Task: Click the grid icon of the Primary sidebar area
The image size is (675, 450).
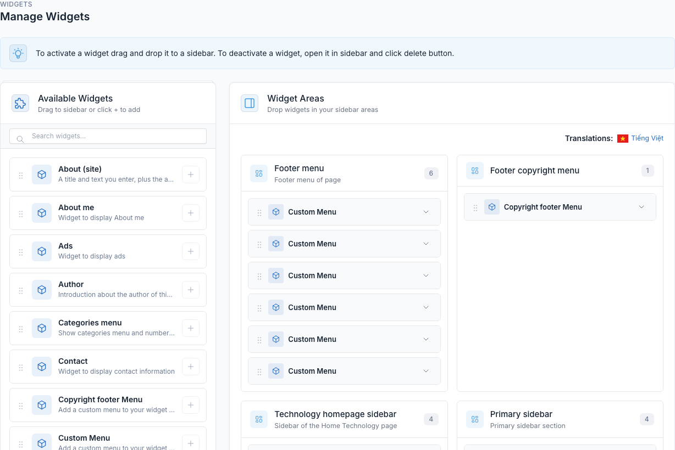Action: pos(475,419)
